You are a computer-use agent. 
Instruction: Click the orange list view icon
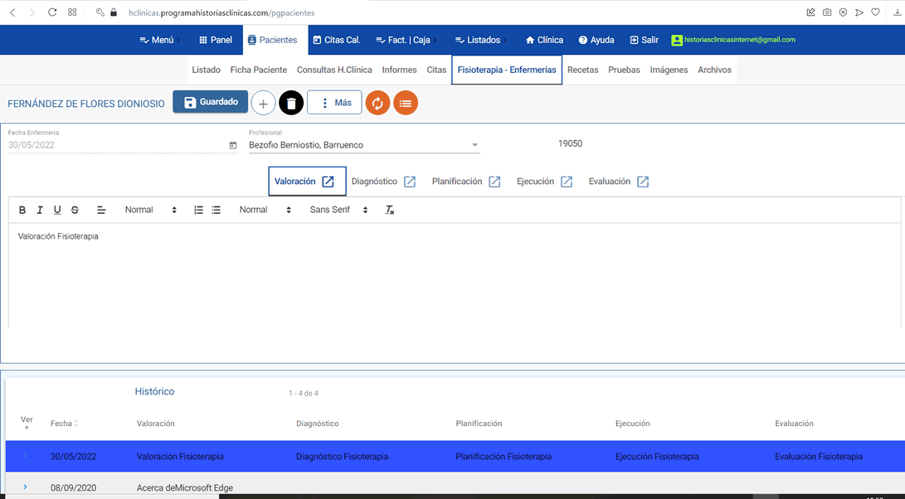[x=406, y=103]
